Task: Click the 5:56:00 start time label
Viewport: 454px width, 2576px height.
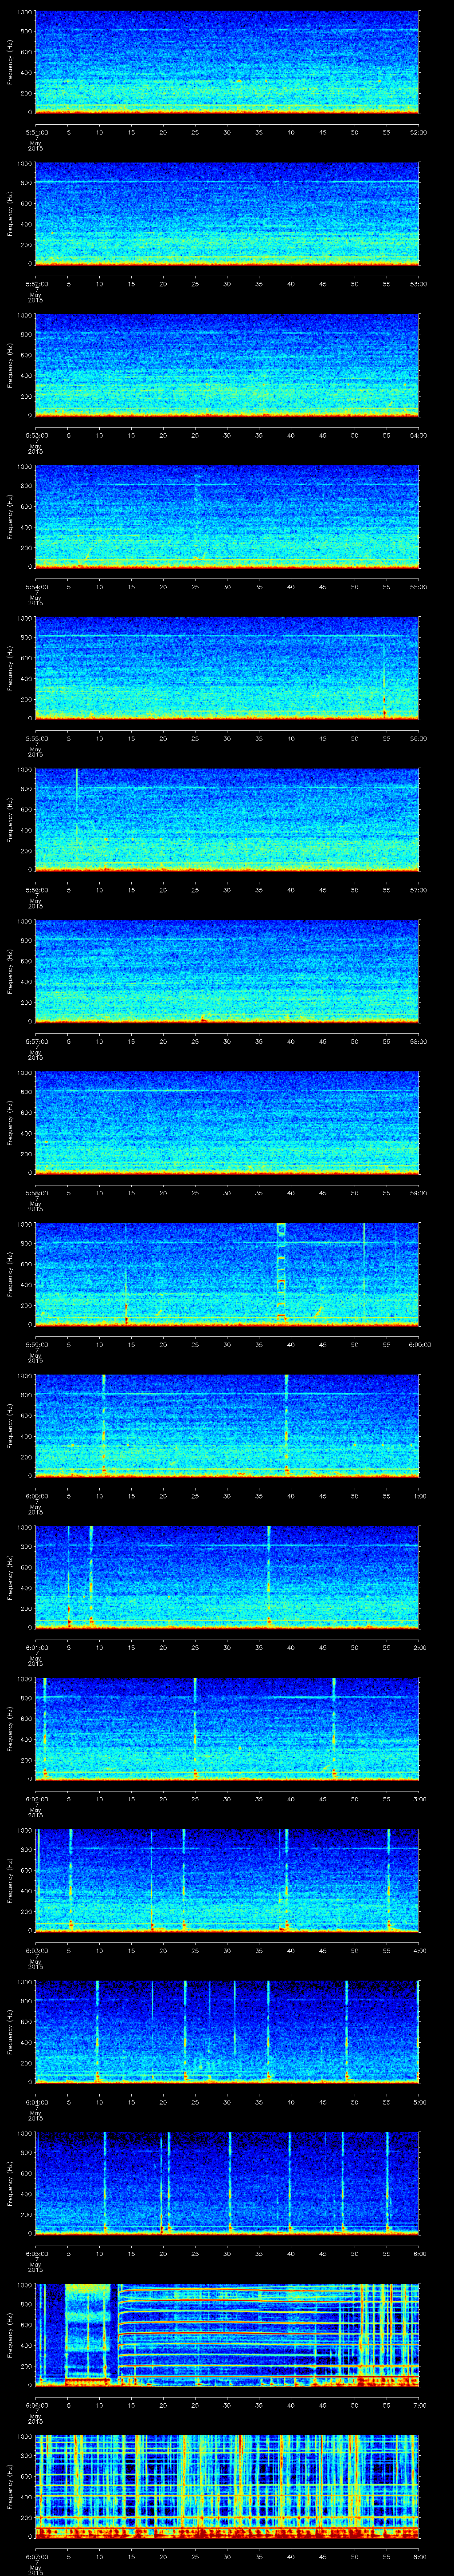Action: point(36,890)
